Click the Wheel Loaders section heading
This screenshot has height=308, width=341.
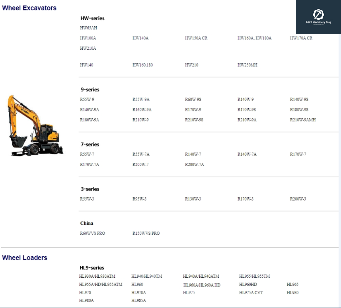(x=25, y=257)
